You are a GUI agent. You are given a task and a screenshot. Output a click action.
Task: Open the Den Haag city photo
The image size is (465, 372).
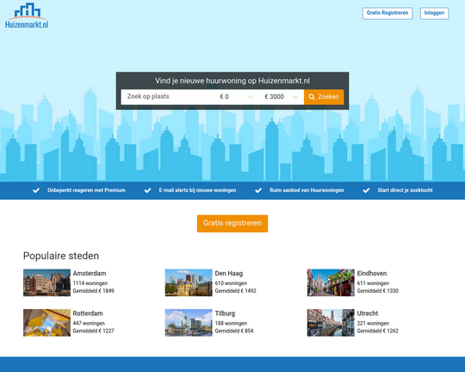(x=189, y=282)
